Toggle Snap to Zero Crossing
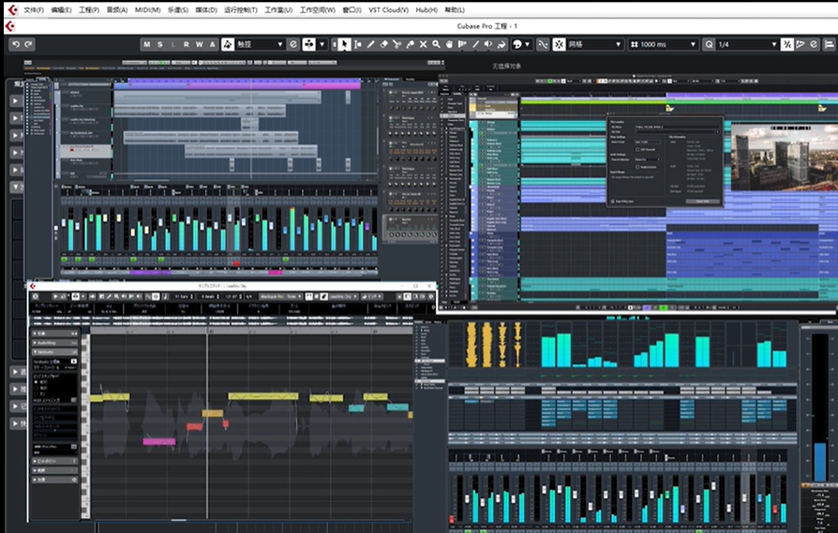 click(543, 44)
